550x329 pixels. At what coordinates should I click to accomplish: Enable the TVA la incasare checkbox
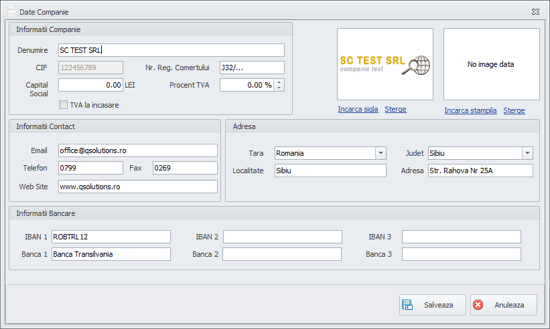64,104
